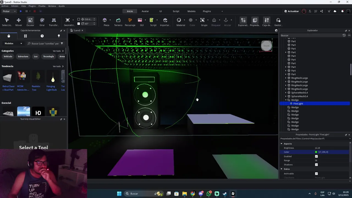Viewport: 352px width, 198px height.
Task: Open File Explorer from the taskbar
Action: [x=185, y=194]
